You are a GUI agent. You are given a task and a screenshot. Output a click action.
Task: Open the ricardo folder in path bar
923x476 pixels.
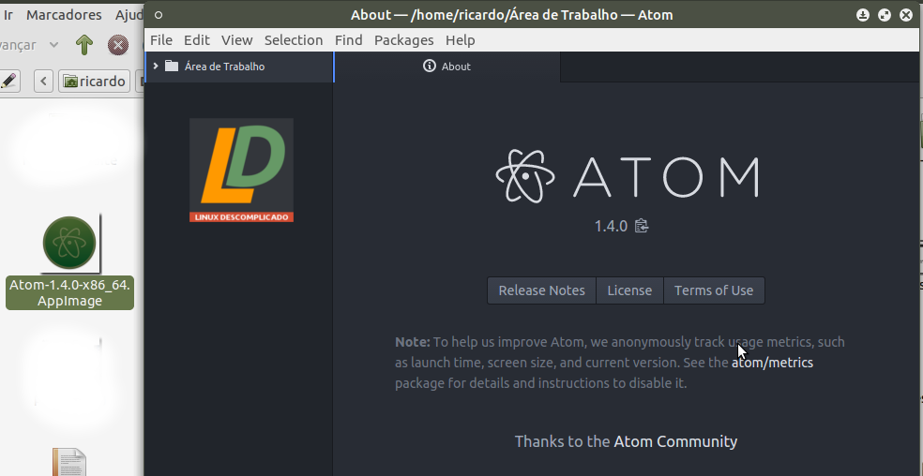pos(94,82)
